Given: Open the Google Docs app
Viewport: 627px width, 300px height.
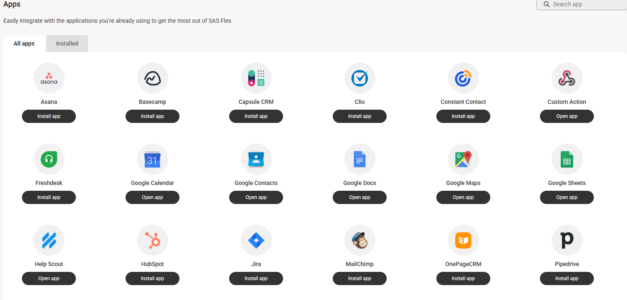Looking at the screenshot, I should (x=360, y=197).
